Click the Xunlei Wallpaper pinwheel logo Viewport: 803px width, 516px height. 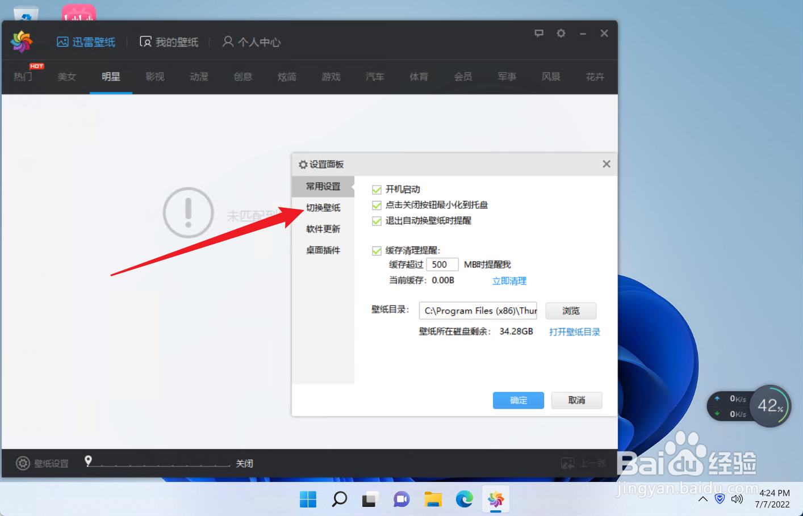pyautogui.click(x=22, y=41)
